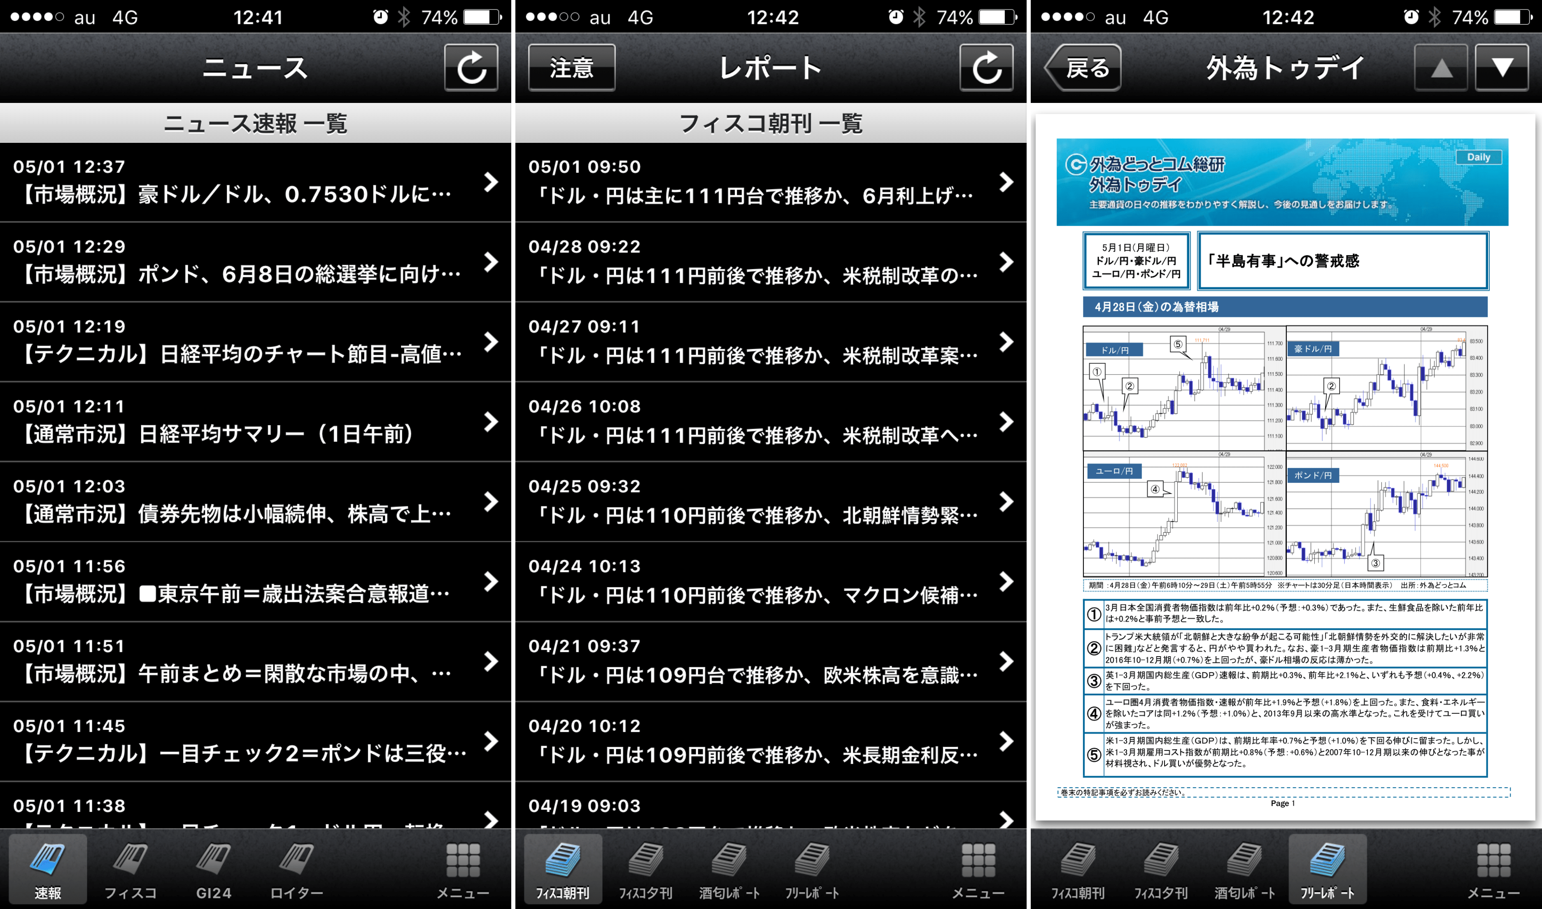
Task: Tap the 注意 button
Action: [571, 68]
